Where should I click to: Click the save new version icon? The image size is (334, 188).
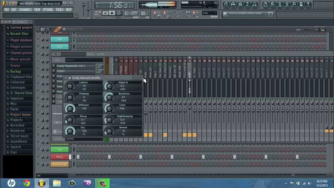click(x=272, y=4)
